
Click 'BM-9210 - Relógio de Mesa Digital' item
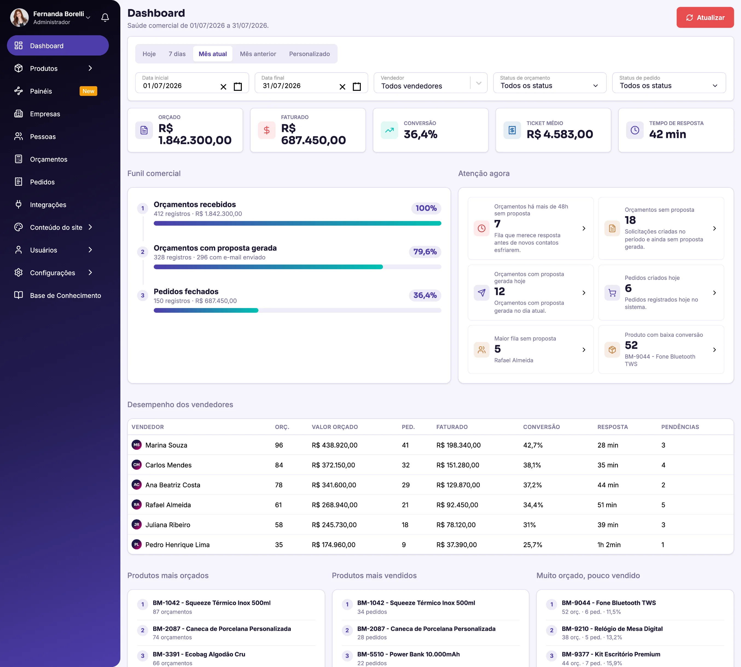[x=612, y=629]
